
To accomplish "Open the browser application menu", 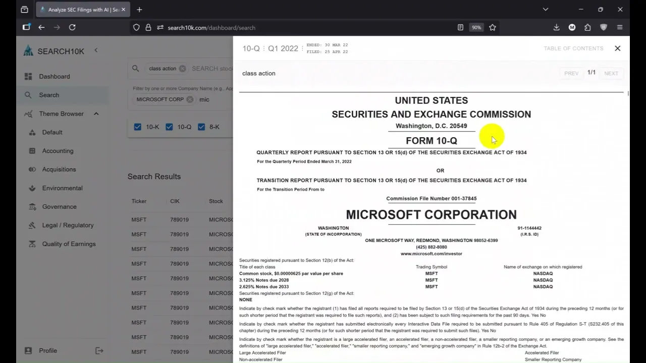I will click(620, 27).
